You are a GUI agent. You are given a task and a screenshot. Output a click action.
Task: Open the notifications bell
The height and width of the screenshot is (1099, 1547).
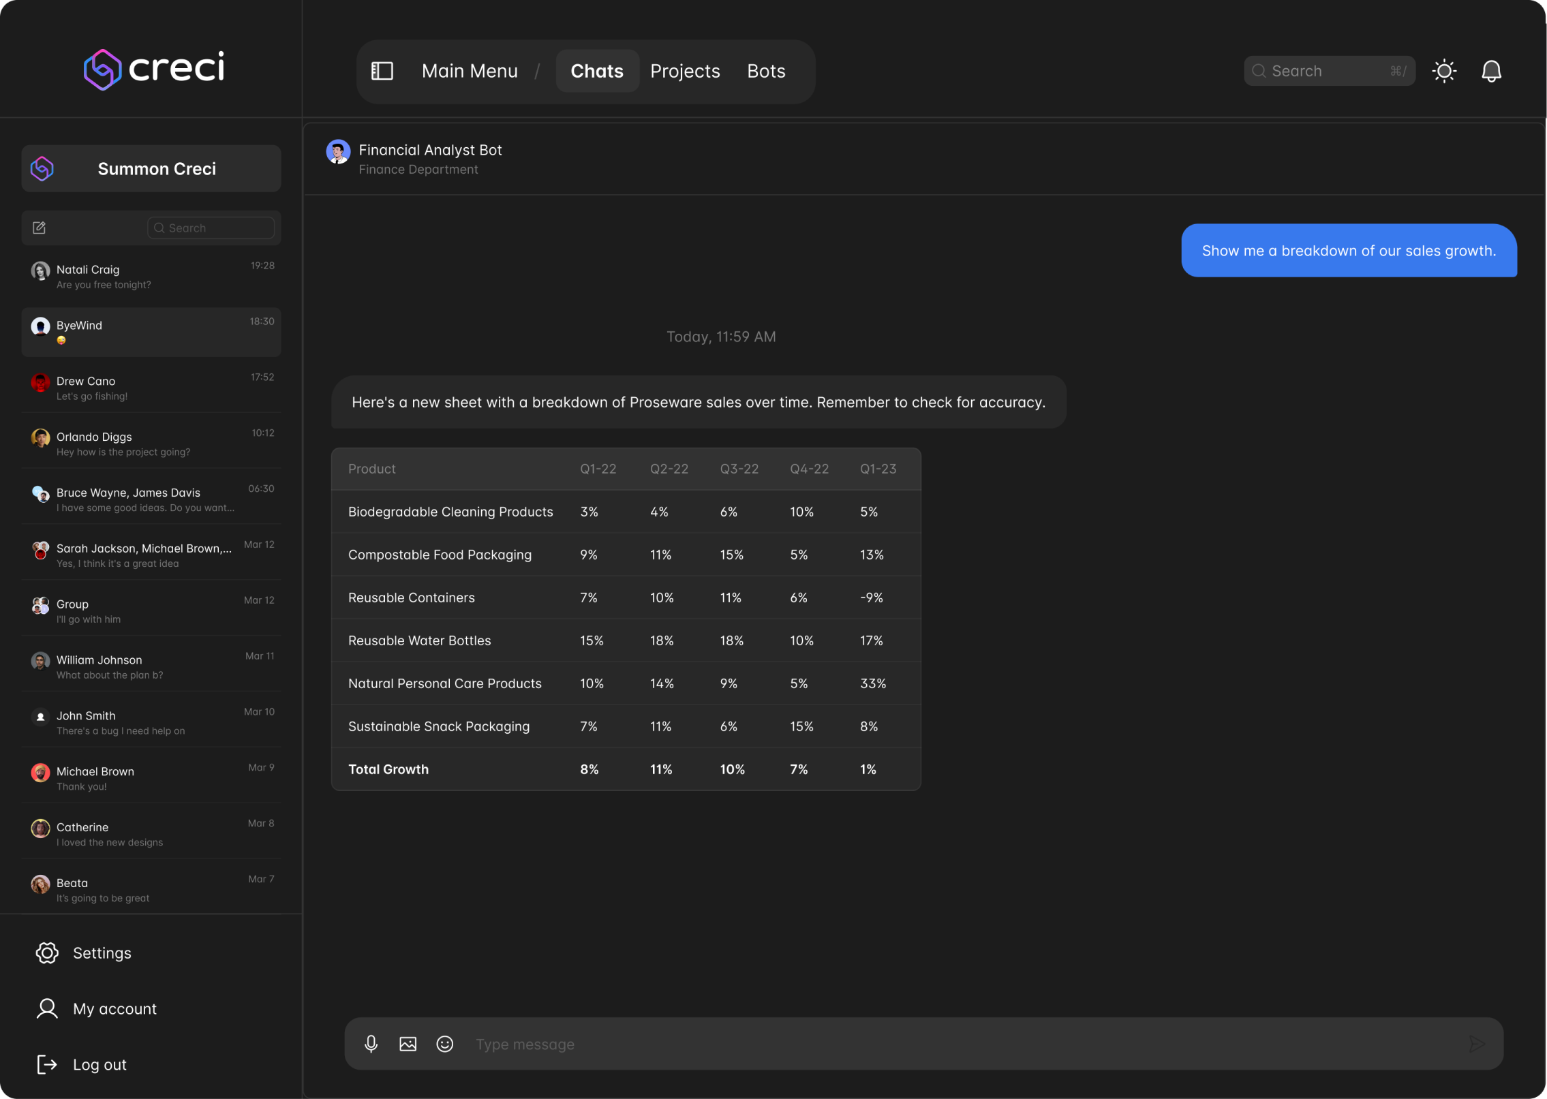(1491, 71)
